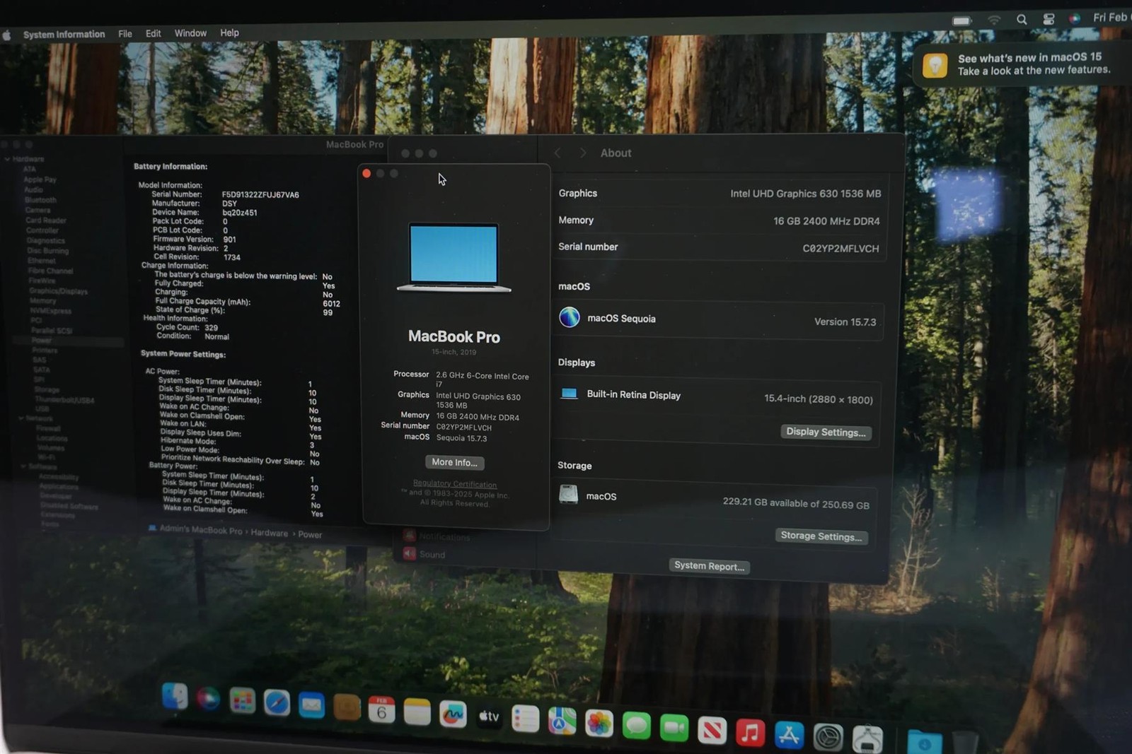Open the File menu
The height and width of the screenshot is (754, 1132).
click(125, 33)
